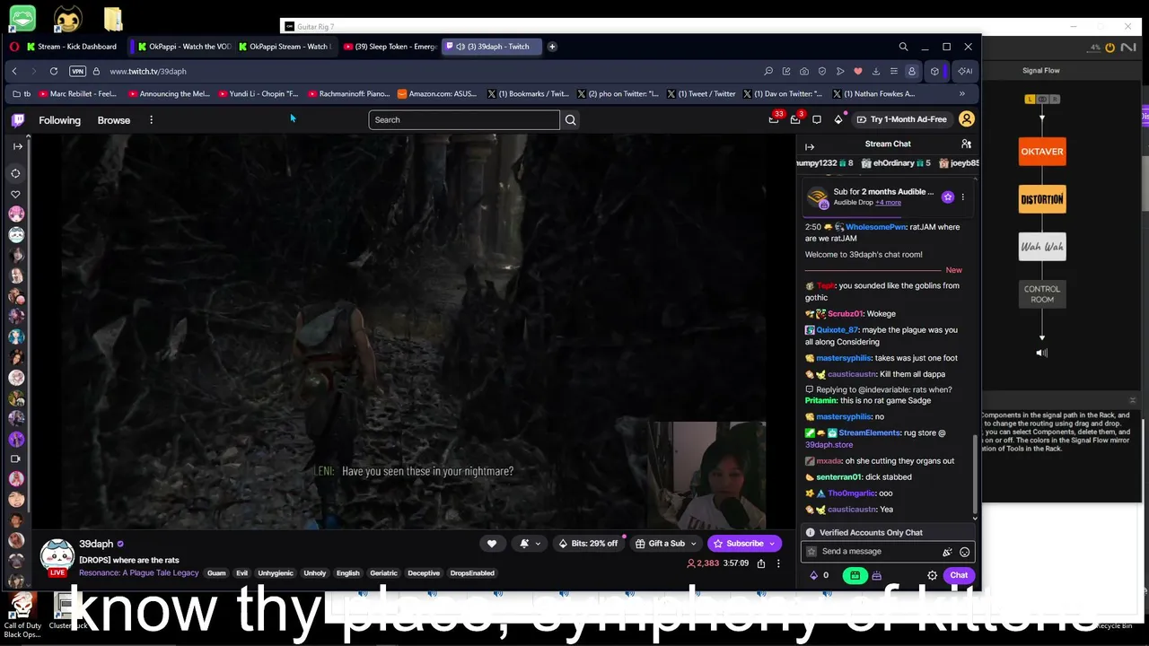Open a new browser tab
Viewport: 1149px width, 646px height.
tap(552, 47)
